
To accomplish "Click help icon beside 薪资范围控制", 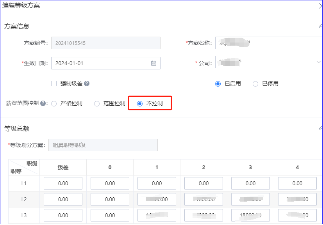I will [43, 104].
